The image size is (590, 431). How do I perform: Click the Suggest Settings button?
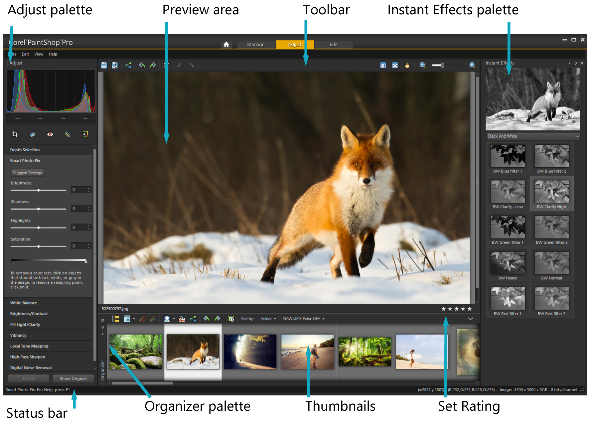pos(28,173)
